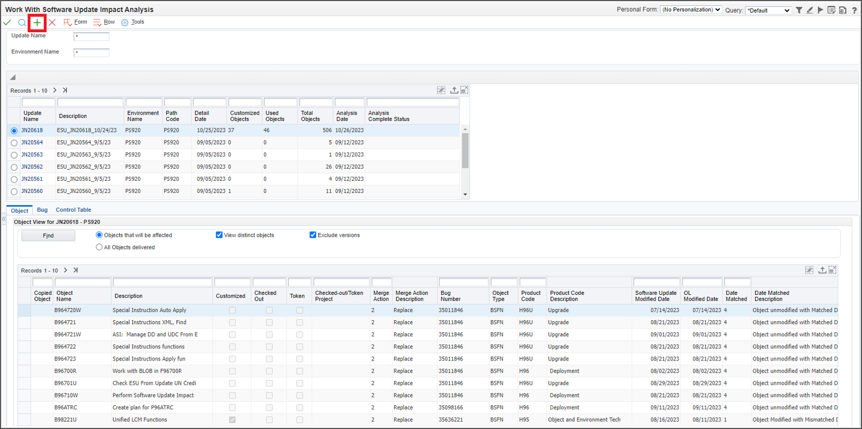This screenshot has height=429, width=862.
Task: Click the Bug Number filter box
Action: pos(463,282)
